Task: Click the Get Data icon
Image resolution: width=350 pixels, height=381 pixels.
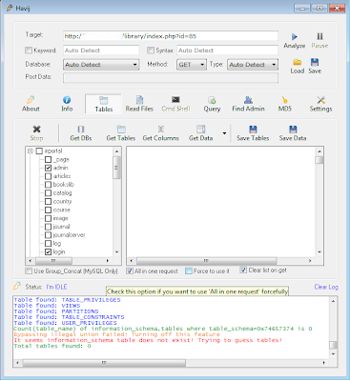Action: (x=201, y=129)
